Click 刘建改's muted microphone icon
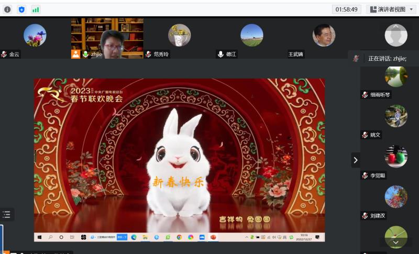419x254 pixels. (365, 216)
